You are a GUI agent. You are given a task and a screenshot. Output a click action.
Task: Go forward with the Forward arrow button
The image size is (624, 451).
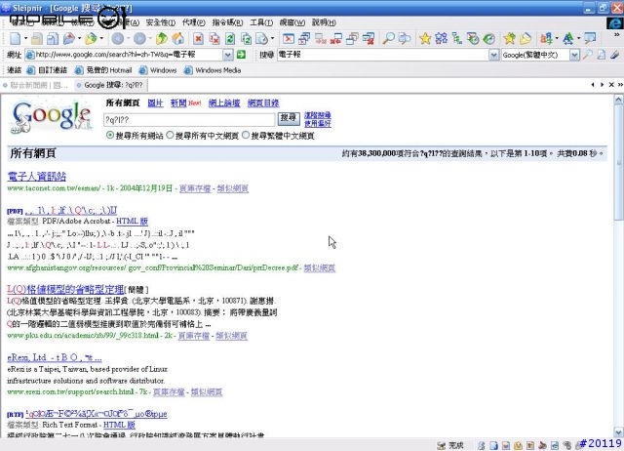139,39
